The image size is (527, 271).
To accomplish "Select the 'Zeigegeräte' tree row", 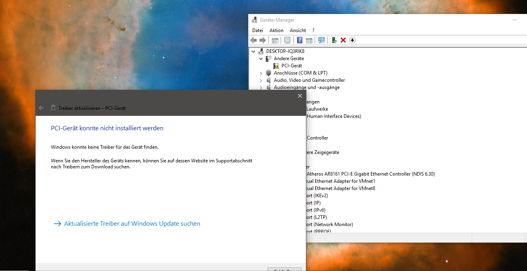I will coord(323,152).
